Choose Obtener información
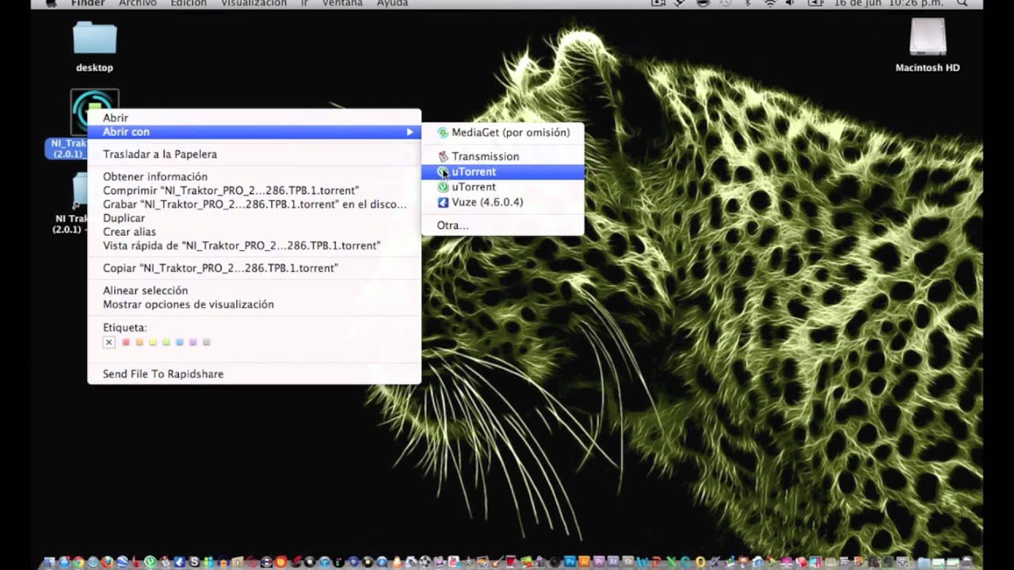1014x570 pixels. [253, 177]
